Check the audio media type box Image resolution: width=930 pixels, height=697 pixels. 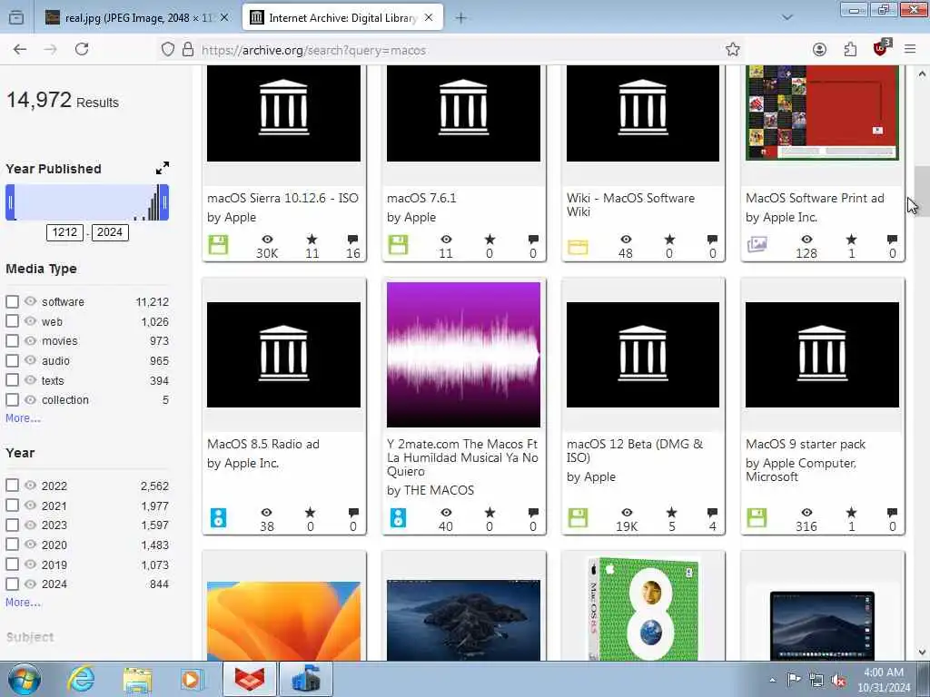click(12, 360)
